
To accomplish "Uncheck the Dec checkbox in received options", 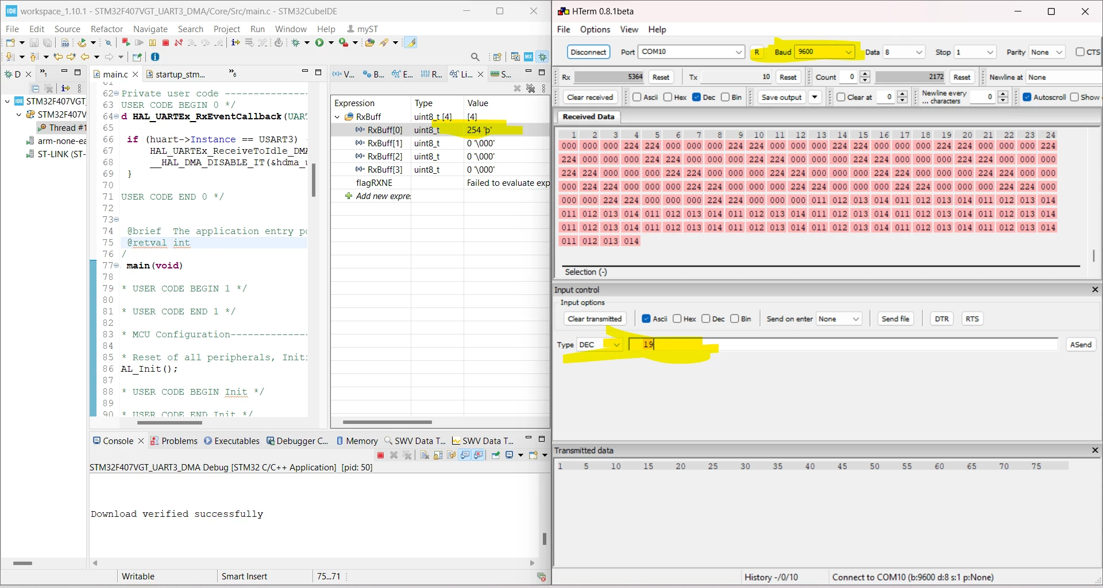I will click(696, 97).
